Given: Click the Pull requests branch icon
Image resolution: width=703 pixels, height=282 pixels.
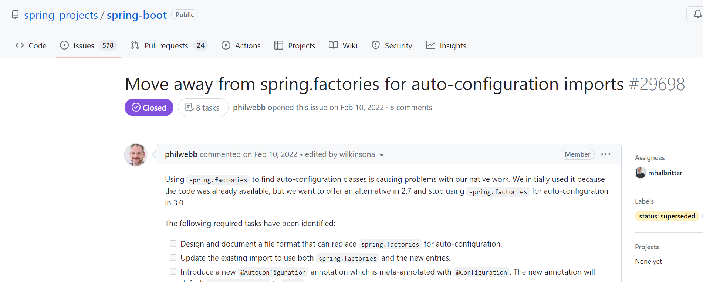Looking at the screenshot, I should (x=135, y=45).
